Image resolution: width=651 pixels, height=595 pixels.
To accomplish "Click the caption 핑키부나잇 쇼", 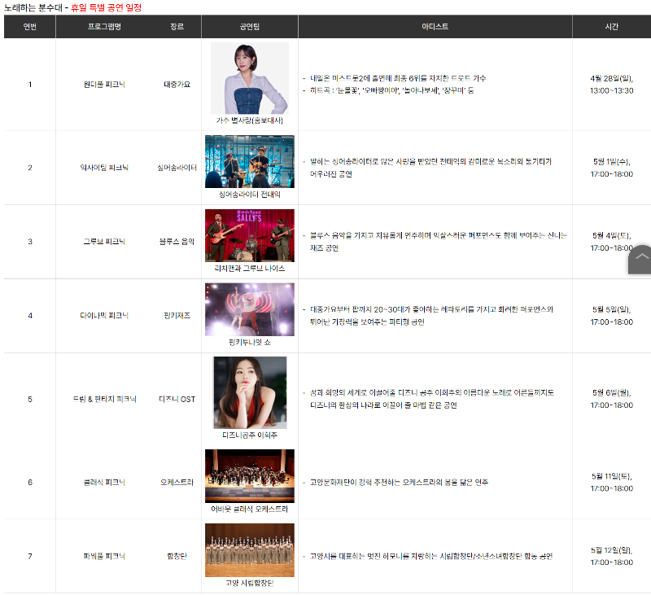I will (x=250, y=342).
